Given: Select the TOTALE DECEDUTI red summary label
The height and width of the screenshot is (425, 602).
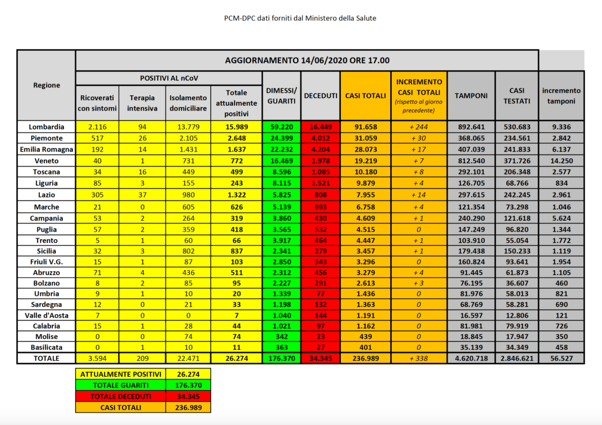Looking at the screenshot, I should [x=121, y=396].
